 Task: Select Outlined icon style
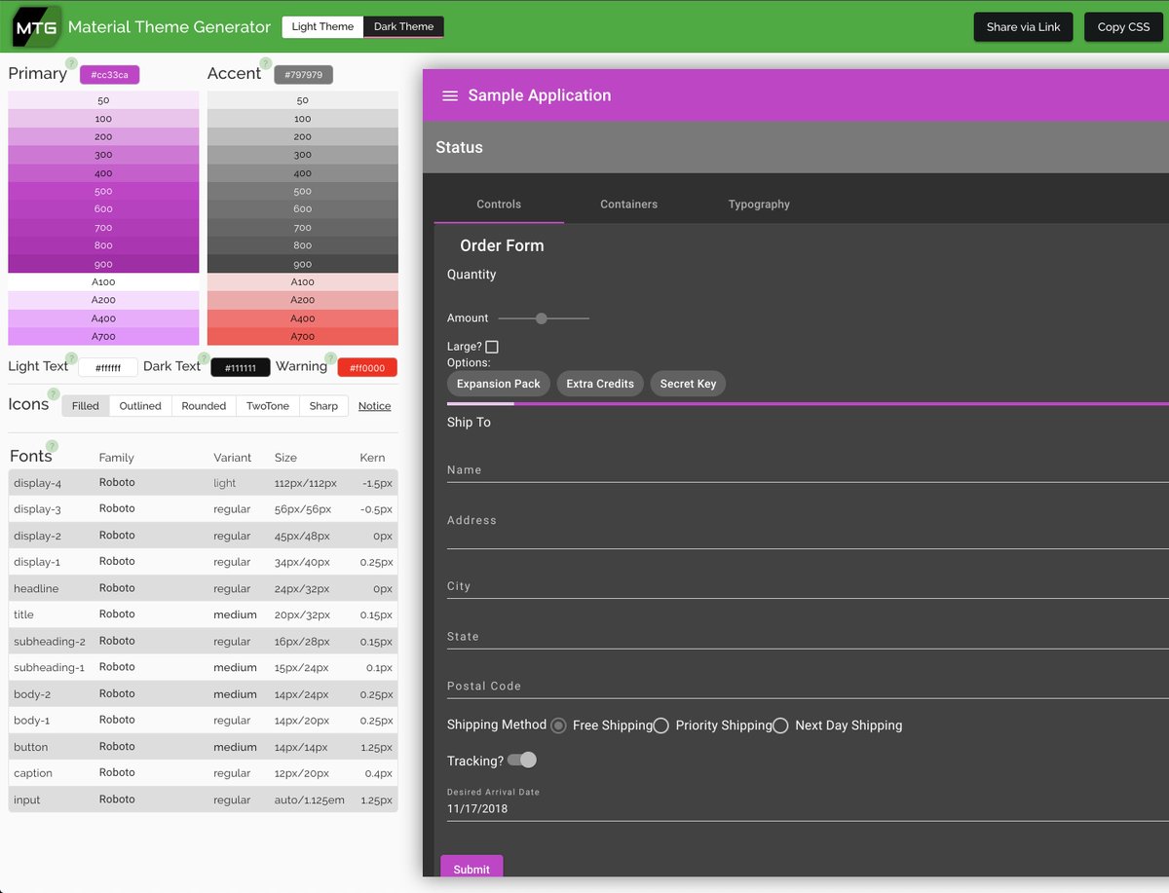[140, 406]
